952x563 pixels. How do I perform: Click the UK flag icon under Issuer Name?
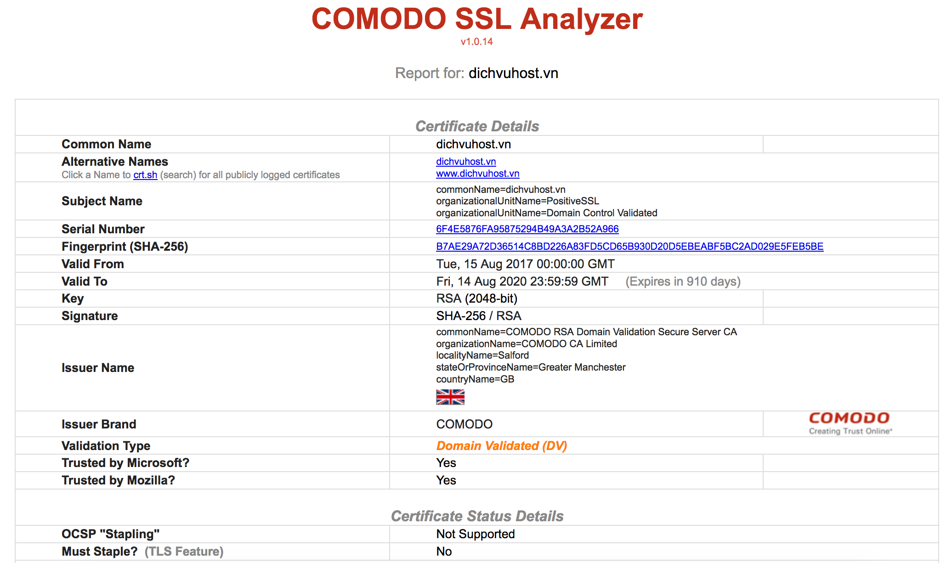(450, 397)
